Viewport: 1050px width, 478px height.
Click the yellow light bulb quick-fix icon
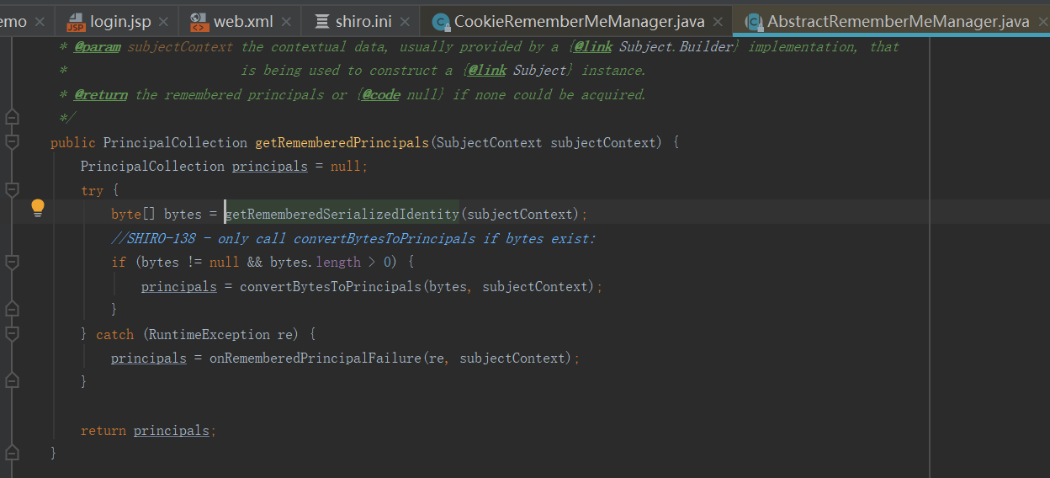[x=37, y=208]
